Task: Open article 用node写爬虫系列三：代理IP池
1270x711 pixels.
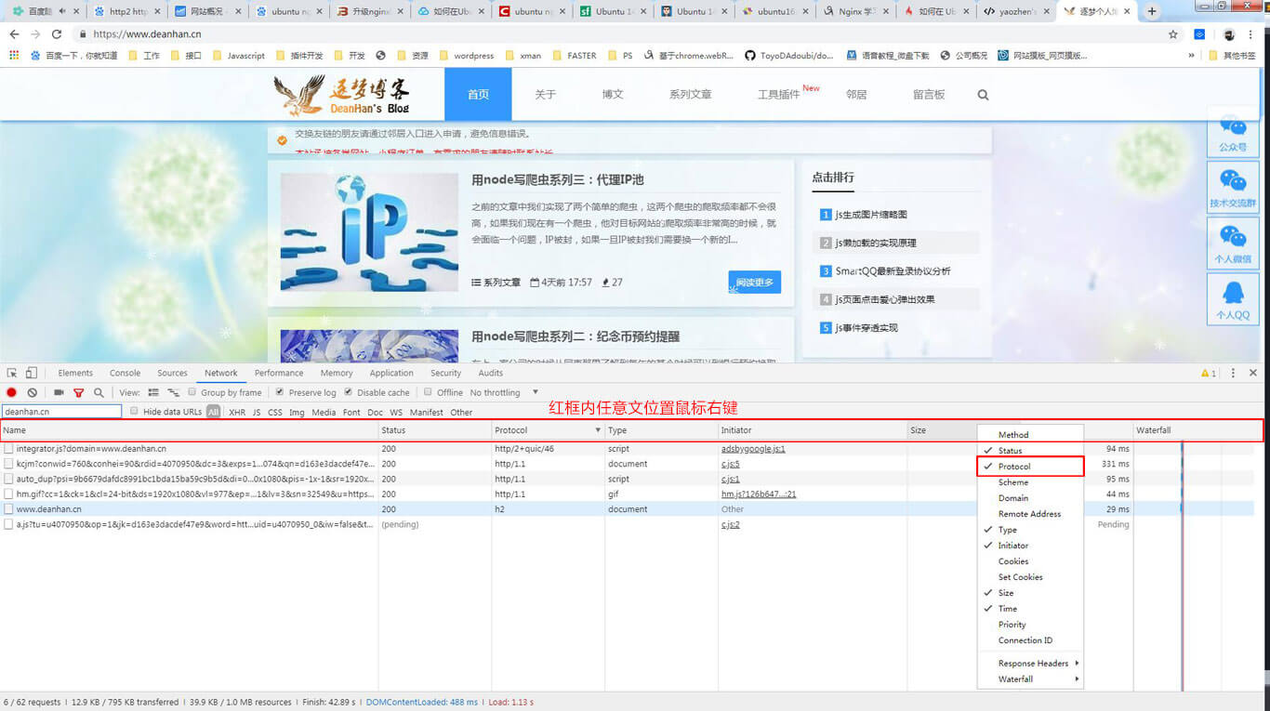Action: coord(557,179)
